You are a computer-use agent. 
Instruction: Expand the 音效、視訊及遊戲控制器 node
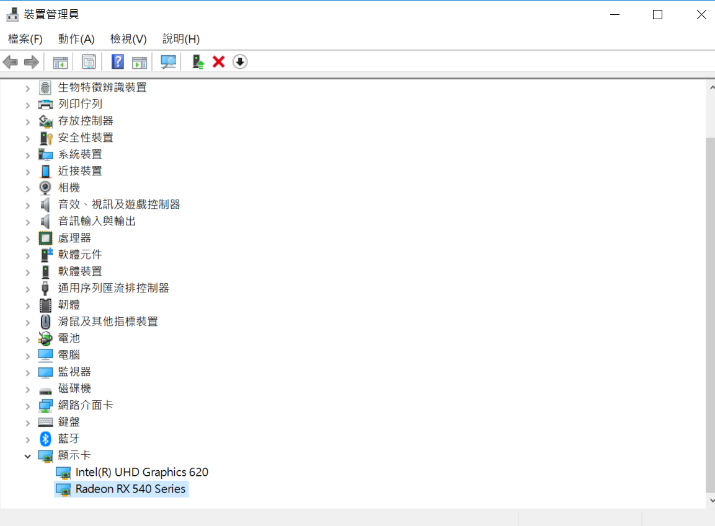tap(27, 206)
